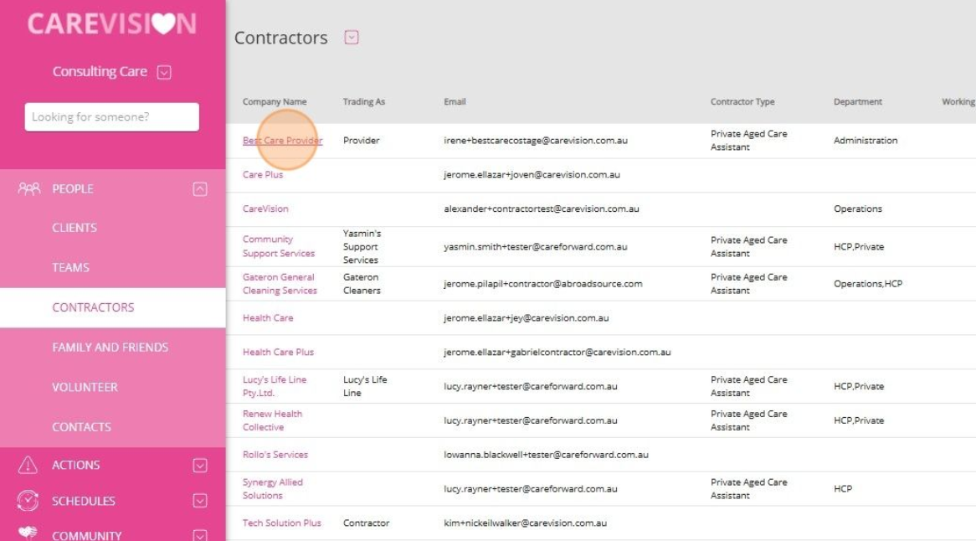976x541 pixels.
Task: Expand the Community section chevron
Action: click(200, 535)
